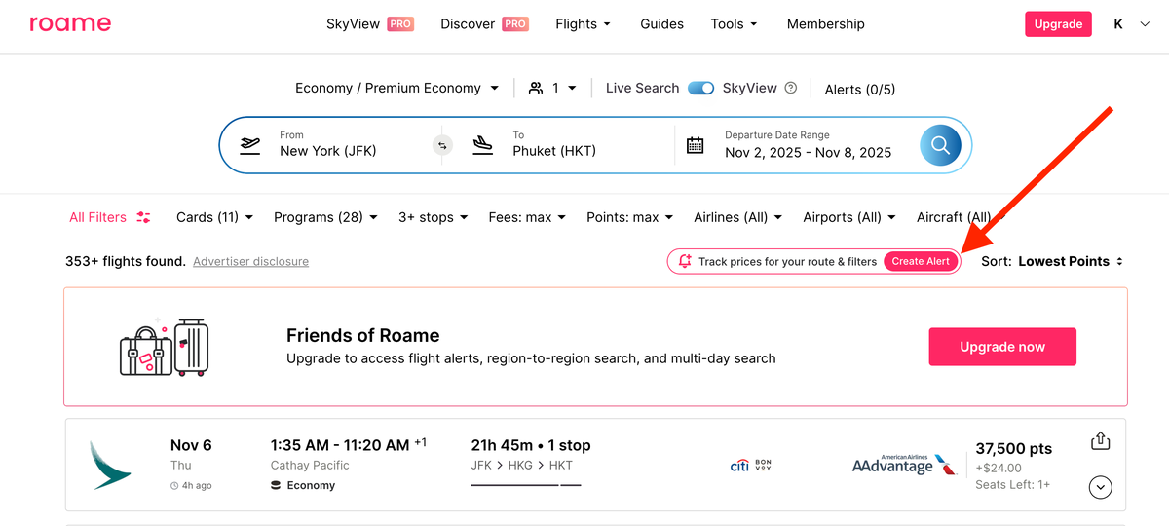The width and height of the screenshot is (1169, 526).
Task: Swap origin and destination airports
Action: [442, 145]
